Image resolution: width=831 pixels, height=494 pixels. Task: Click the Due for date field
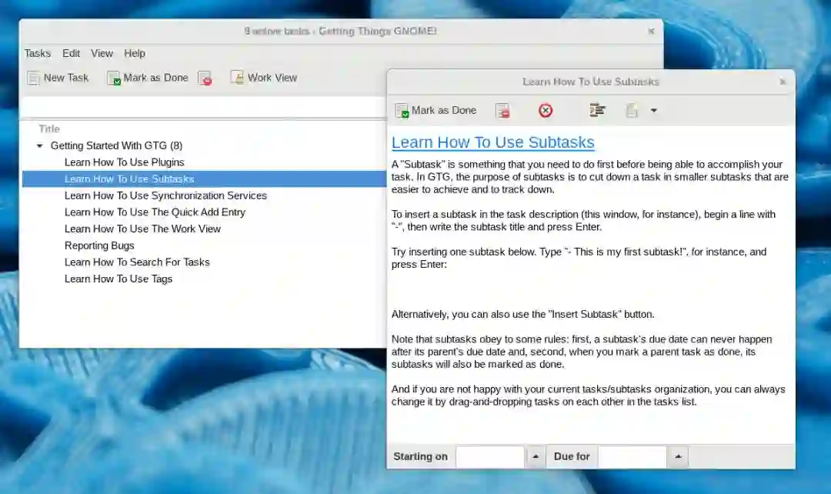[x=632, y=457]
